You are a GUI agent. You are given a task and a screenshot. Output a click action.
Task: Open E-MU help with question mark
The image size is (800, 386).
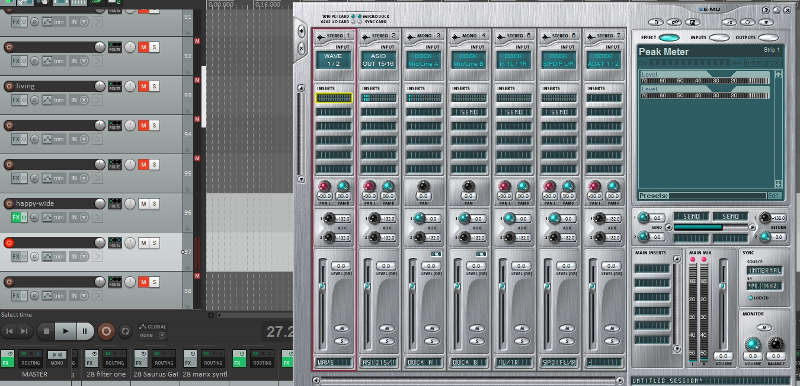(x=766, y=10)
